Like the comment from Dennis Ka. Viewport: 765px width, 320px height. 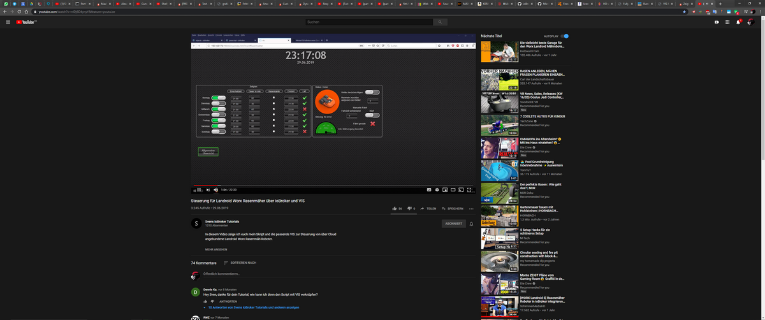(x=205, y=301)
